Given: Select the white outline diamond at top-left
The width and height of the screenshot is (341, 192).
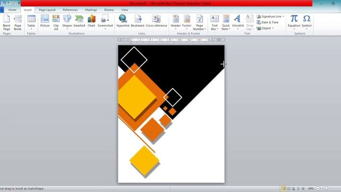Looking at the screenshot, I should [x=134, y=60].
